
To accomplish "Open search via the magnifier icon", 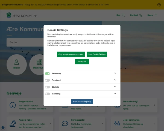I will (124, 15).
